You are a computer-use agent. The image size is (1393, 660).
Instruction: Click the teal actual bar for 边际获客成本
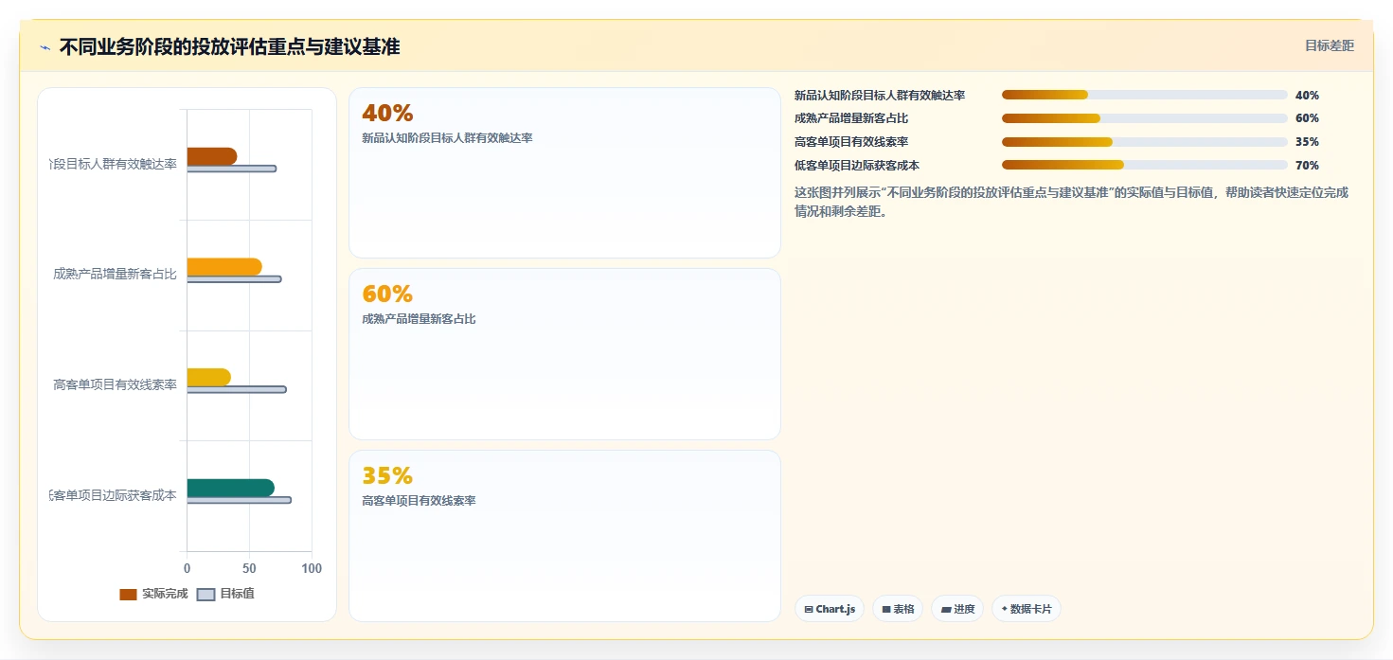click(231, 488)
